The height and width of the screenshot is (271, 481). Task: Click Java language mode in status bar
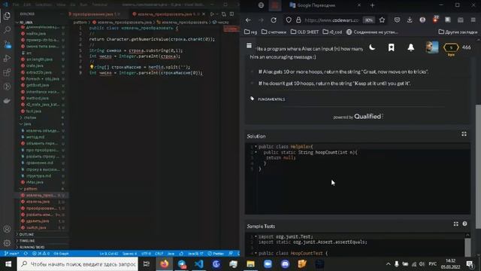(171, 254)
